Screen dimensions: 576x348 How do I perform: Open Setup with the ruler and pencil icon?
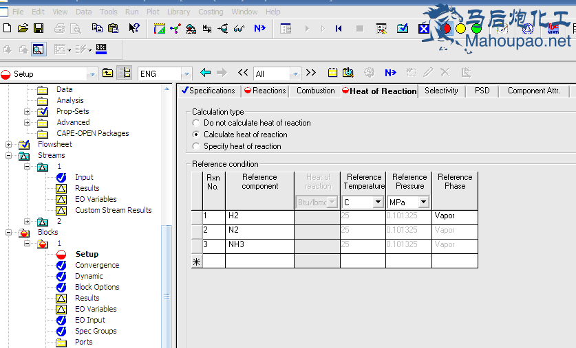coord(160,28)
